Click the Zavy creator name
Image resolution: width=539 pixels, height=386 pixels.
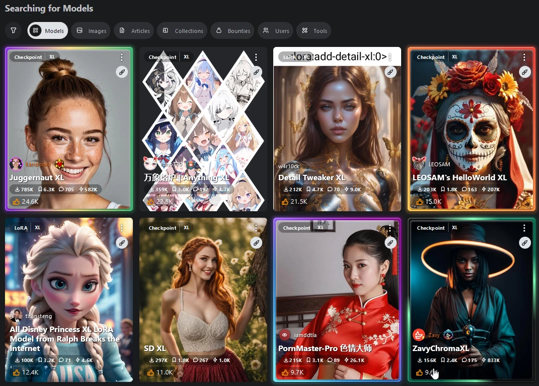tap(434, 335)
